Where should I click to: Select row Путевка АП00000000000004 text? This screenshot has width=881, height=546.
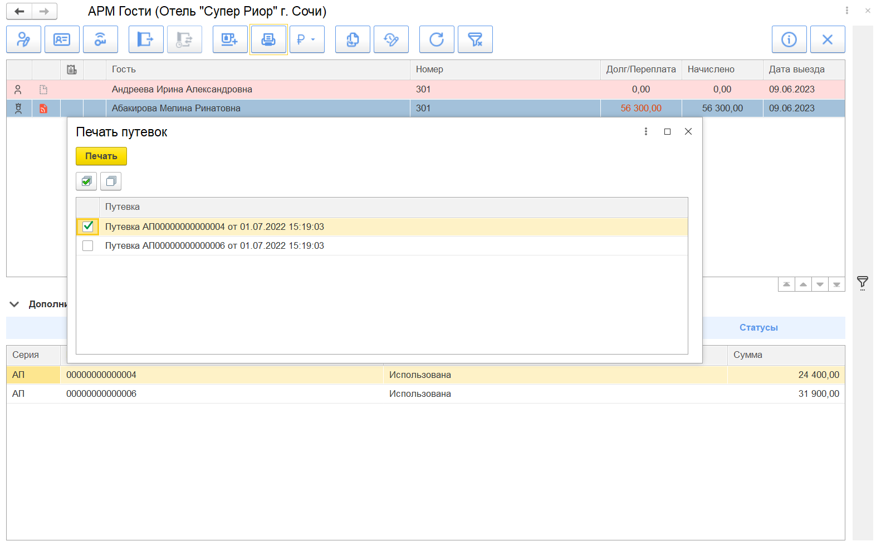214,227
